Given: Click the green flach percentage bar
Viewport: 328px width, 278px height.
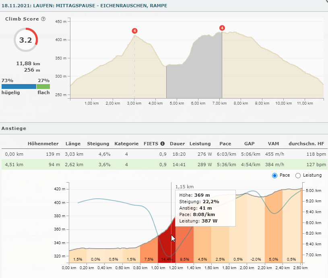Looking at the screenshot, I should click(x=43, y=86).
